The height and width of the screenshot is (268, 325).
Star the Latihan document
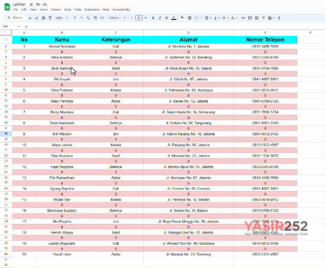pos(31,4)
